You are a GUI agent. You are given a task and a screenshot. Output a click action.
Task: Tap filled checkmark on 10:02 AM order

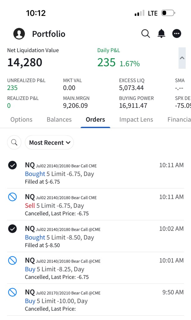tap(12, 229)
